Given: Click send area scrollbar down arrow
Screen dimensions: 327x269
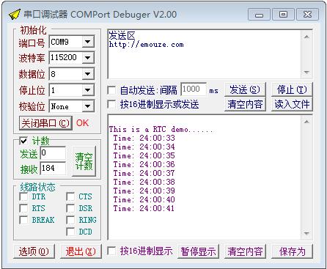Looking at the screenshot, I should tap(306, 72).
